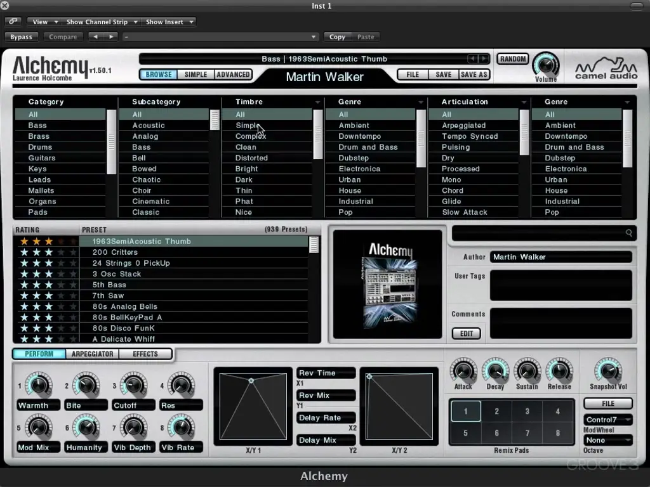Click the Vib Rate knob
Image resolution: width=650 pixels, height=487 pixels.
(181, 427)
